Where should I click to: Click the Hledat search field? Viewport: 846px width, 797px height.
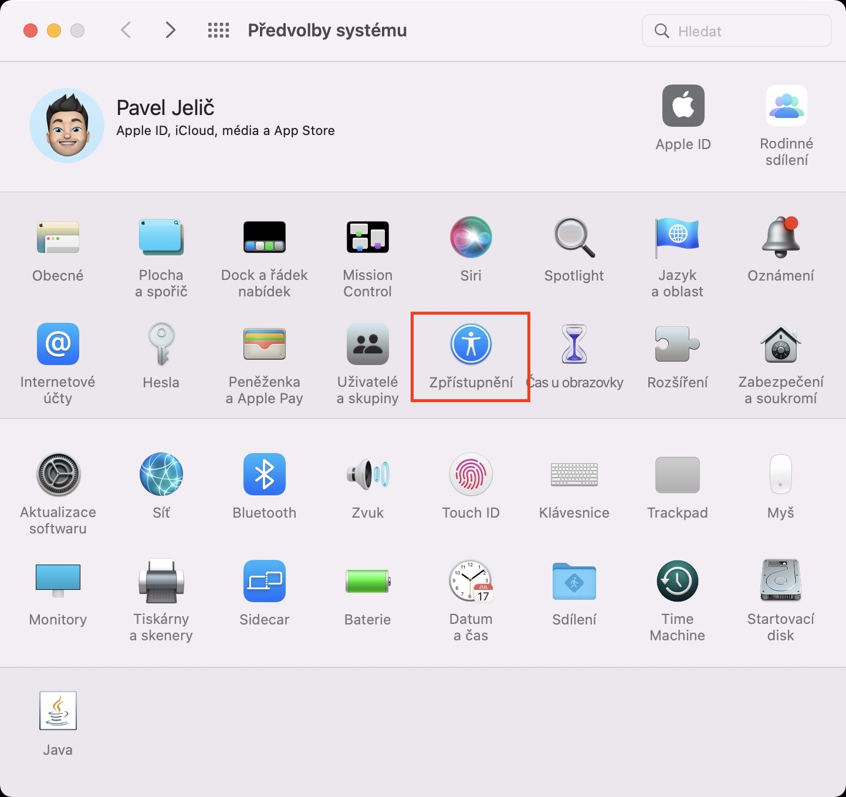(737, 31)
